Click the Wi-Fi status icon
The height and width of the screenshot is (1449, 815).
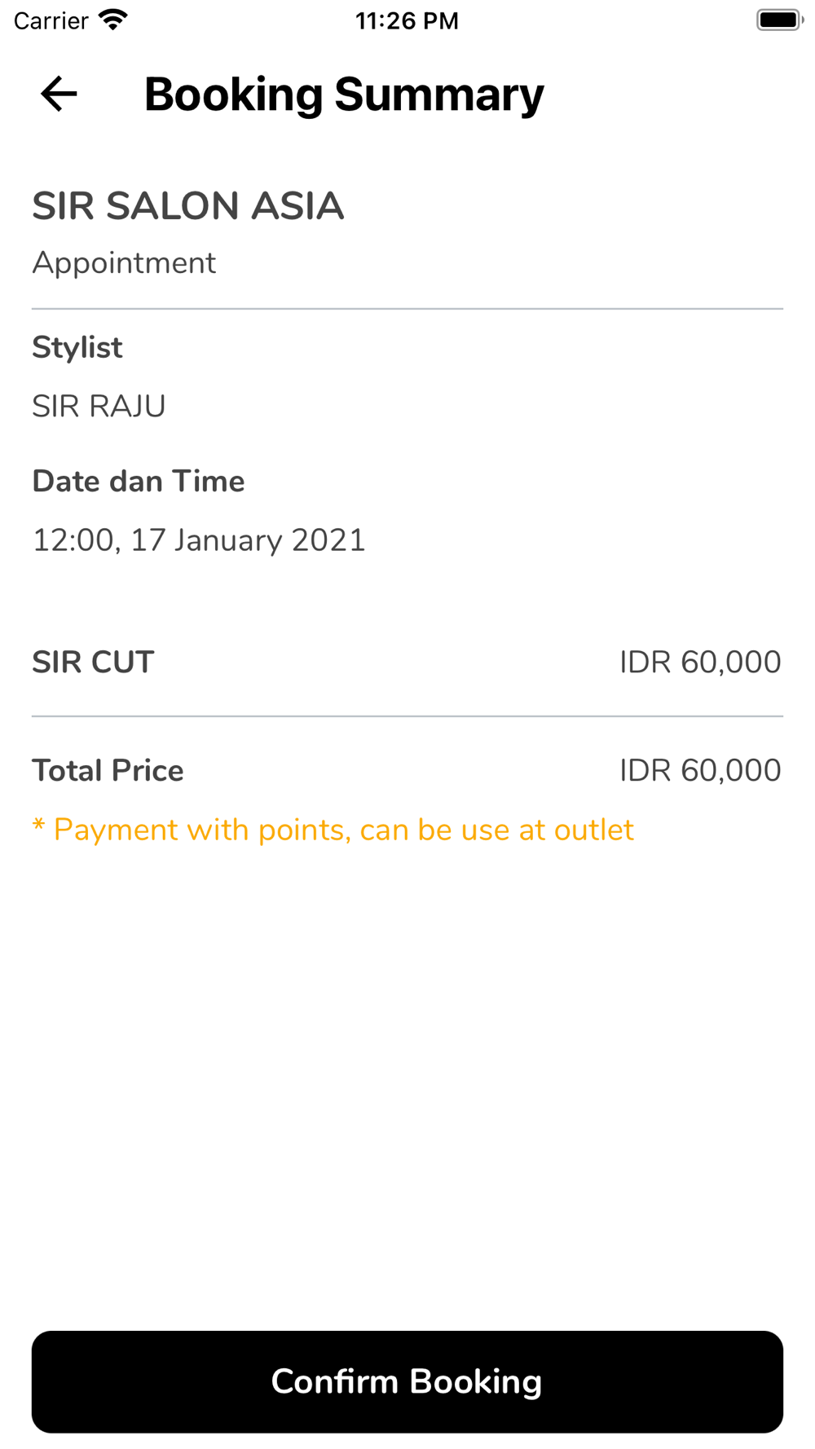tap(113, 20)
